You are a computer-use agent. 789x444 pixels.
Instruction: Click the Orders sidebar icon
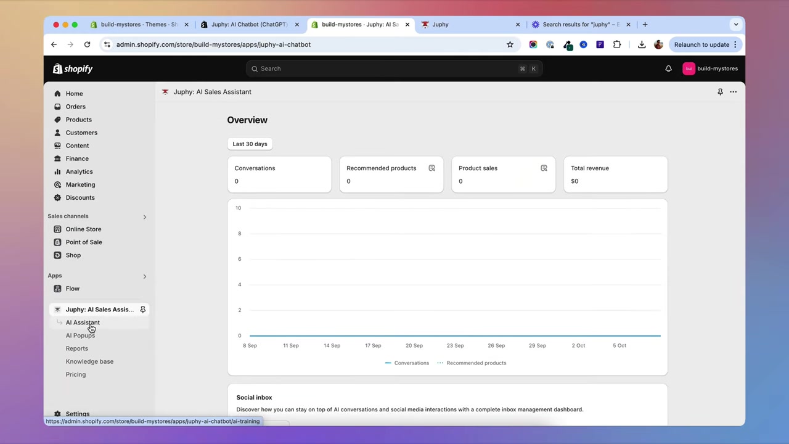[57, 107]
